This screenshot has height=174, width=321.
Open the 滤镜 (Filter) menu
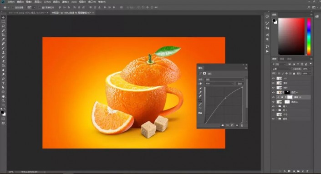pyautogui.click(x=65, y=2)
